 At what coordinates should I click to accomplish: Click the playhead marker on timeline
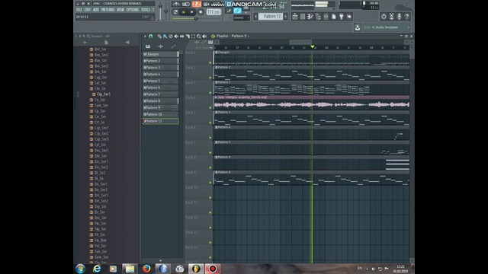[312, 47]
